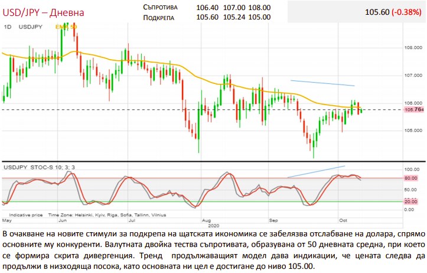Screen dimensions: 427x273
Task: Click the Indicative price note
Action: [26, 215]
